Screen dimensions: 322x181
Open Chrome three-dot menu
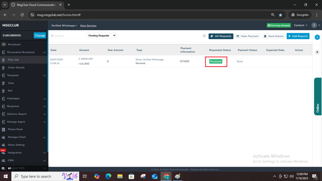(317, 15)
